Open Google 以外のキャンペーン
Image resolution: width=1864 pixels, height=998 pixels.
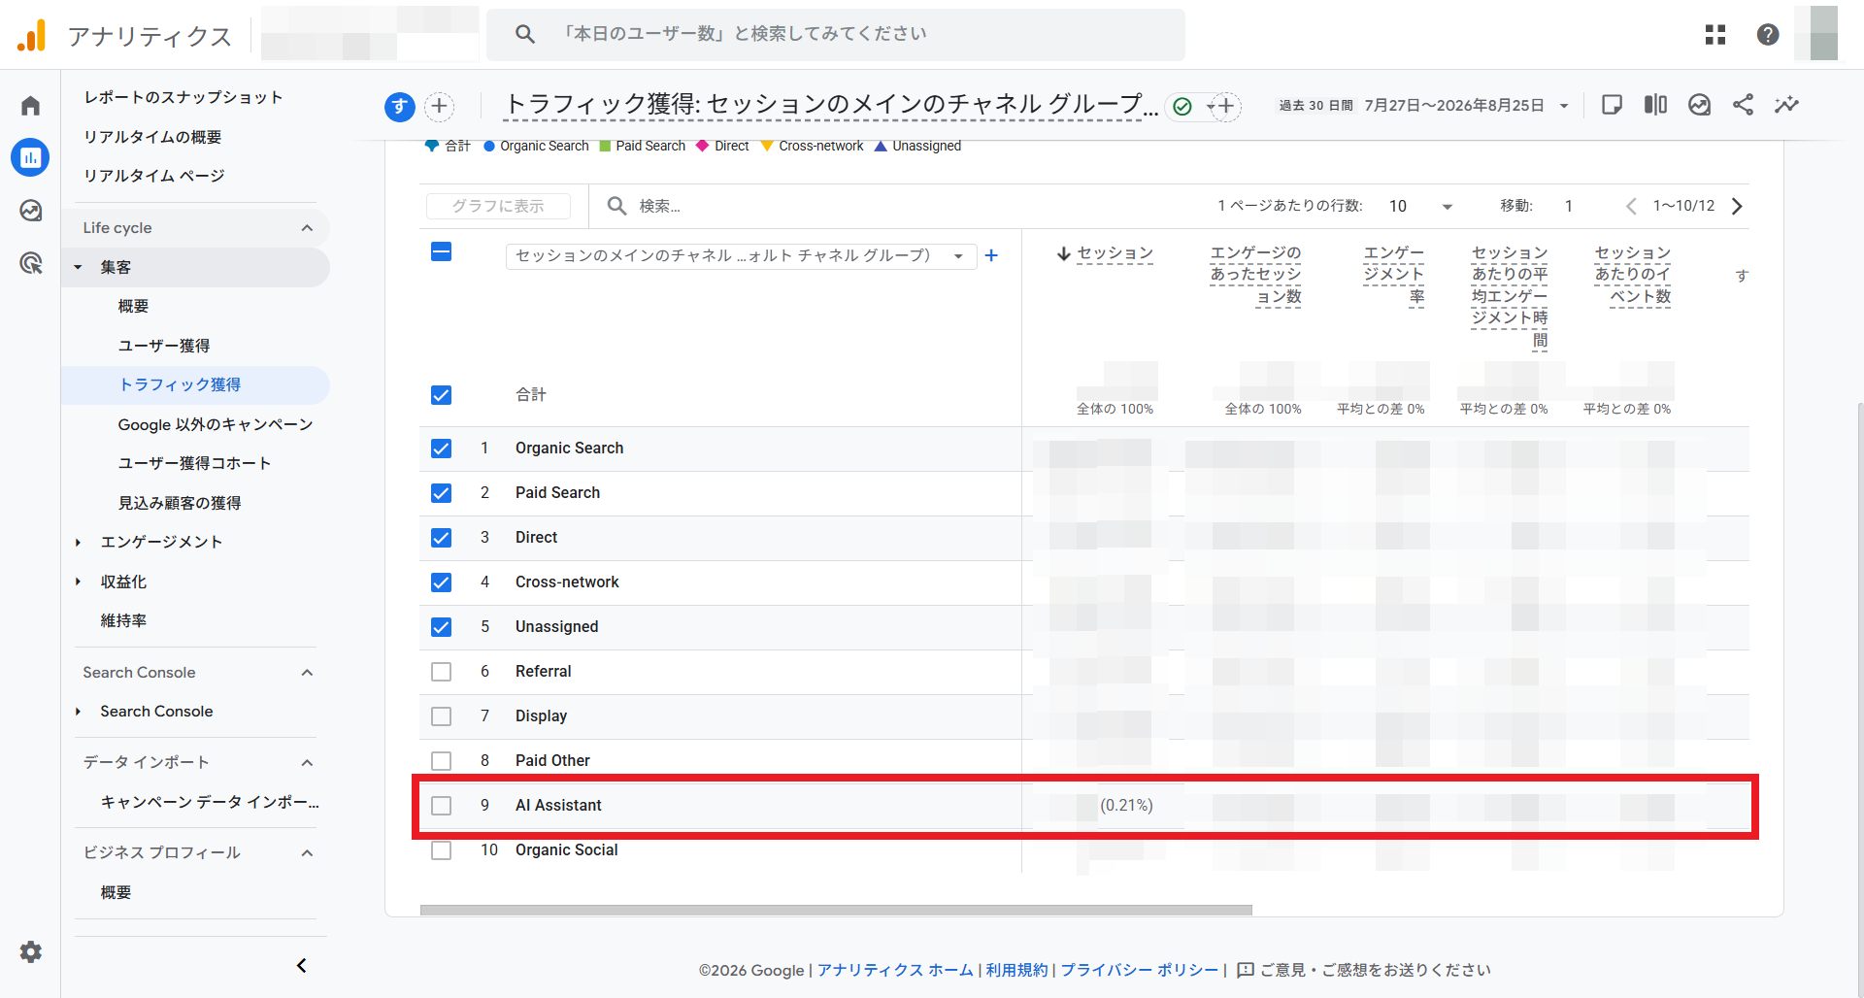tap(216, 424)
